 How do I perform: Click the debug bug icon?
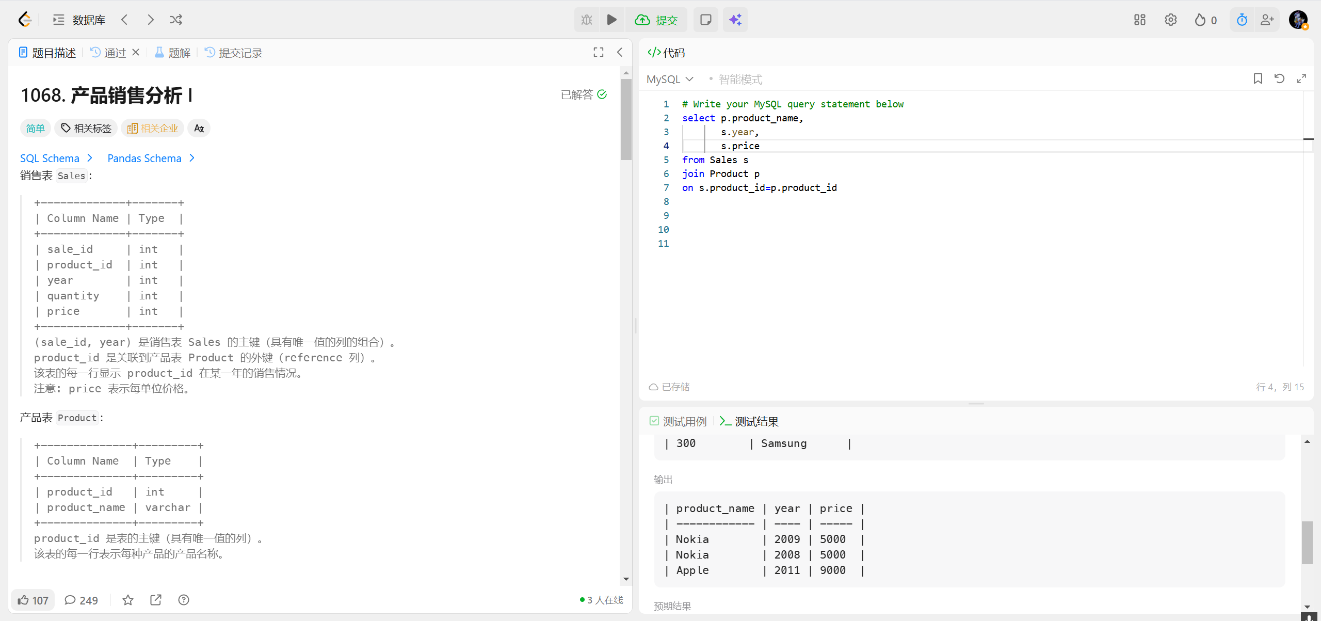pyautogui.click(x=587, y=20)
